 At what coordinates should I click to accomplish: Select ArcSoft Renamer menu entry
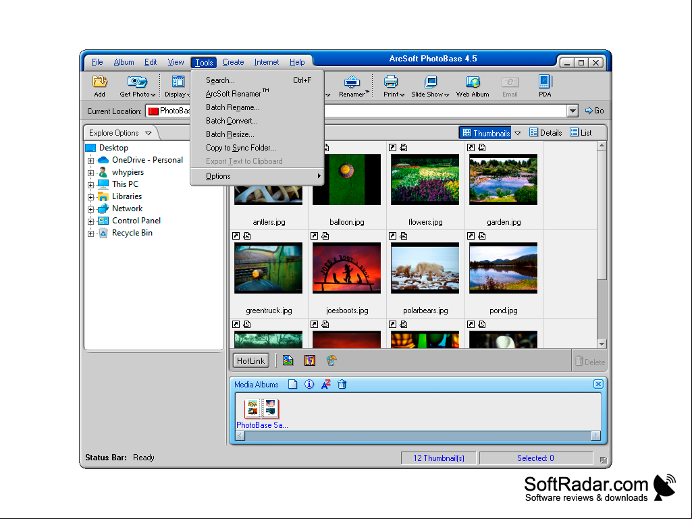click(x=257, y=94)
